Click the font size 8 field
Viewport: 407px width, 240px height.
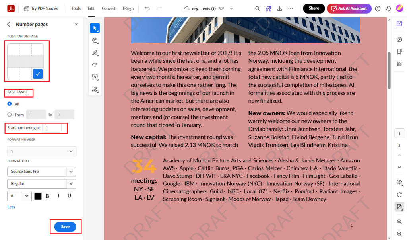click(x=15, y=196)
